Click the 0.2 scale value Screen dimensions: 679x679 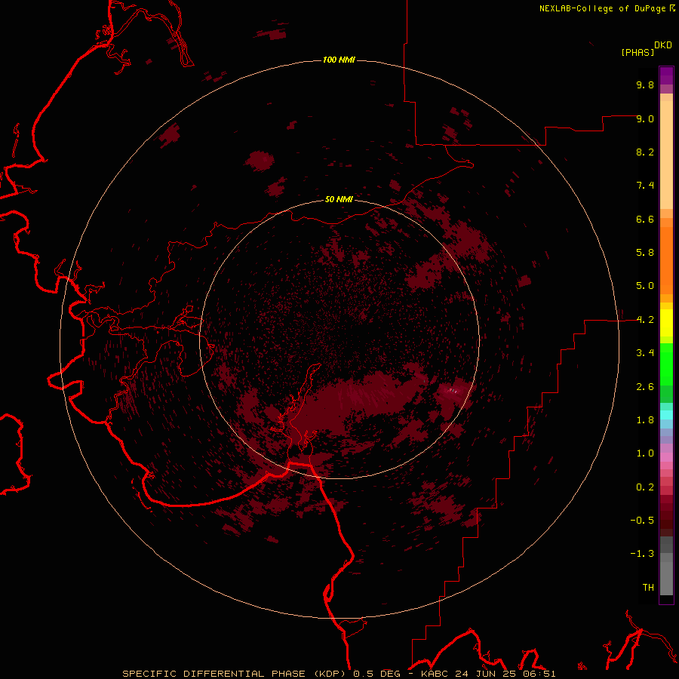(645, 487)
